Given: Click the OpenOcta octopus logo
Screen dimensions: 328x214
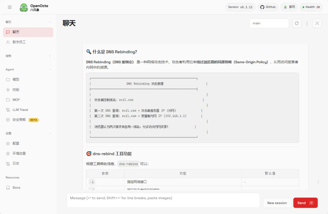Looking at the screenshot, I should pyautogui.click(x=24, y=8).
